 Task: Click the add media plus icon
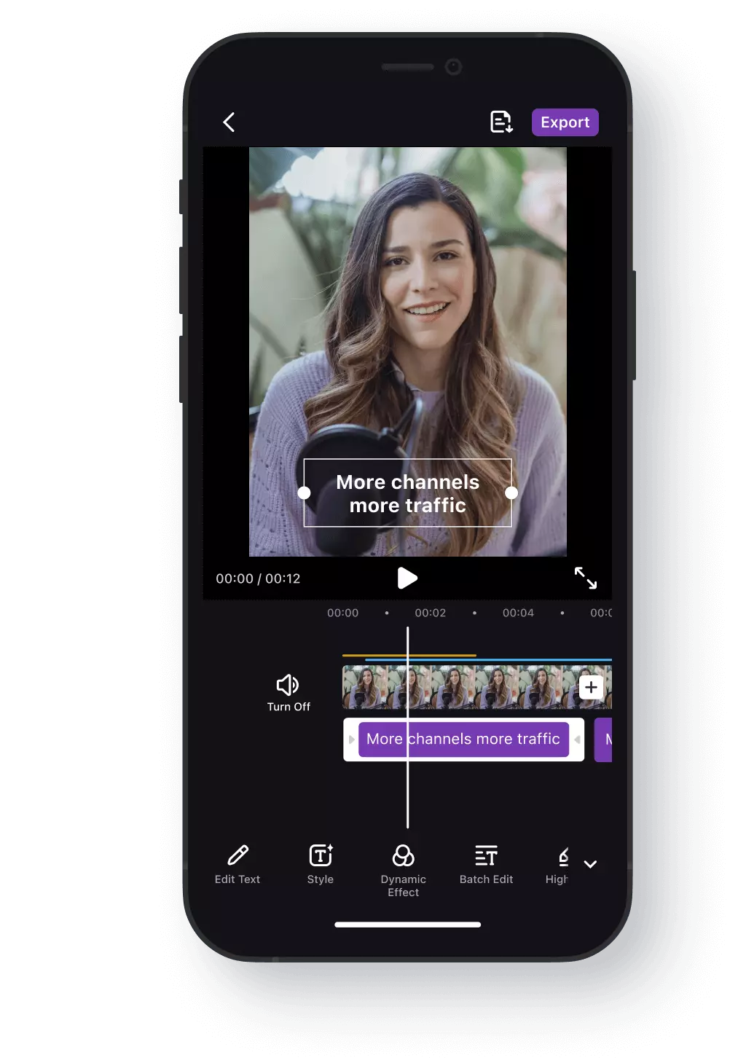592,686
